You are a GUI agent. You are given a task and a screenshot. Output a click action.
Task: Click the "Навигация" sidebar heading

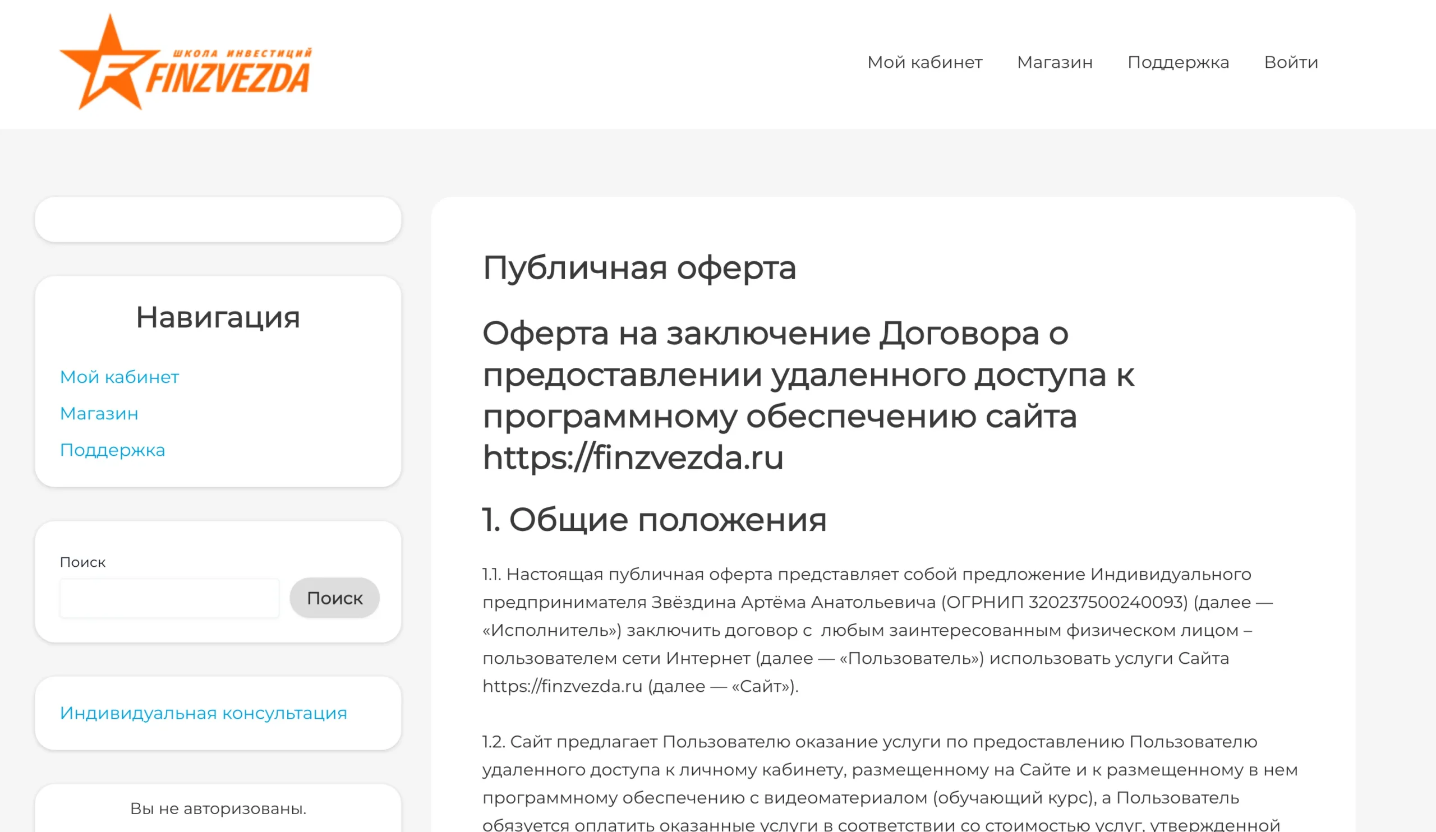218,317
